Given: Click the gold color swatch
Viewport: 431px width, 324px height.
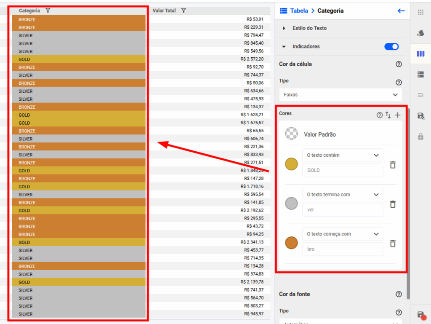Looking at the screenshot, I should pyautogui.click(x=291, y=164).
